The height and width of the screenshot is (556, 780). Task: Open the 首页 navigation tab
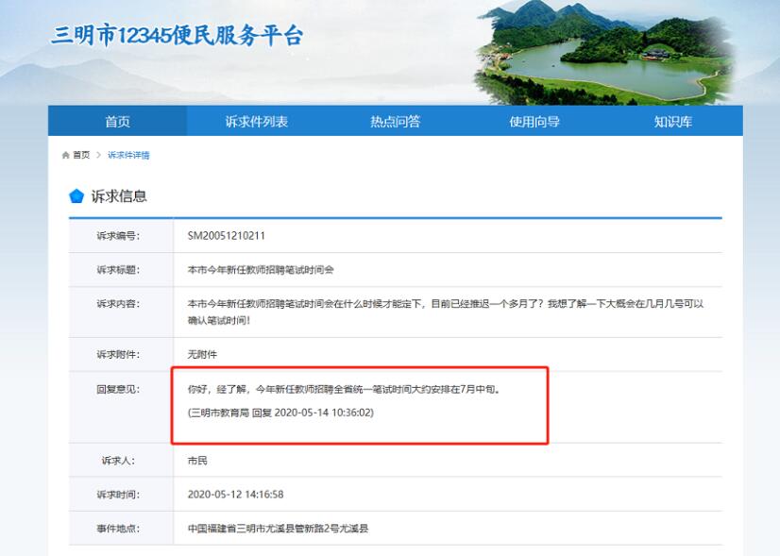[x=117, y=121]
